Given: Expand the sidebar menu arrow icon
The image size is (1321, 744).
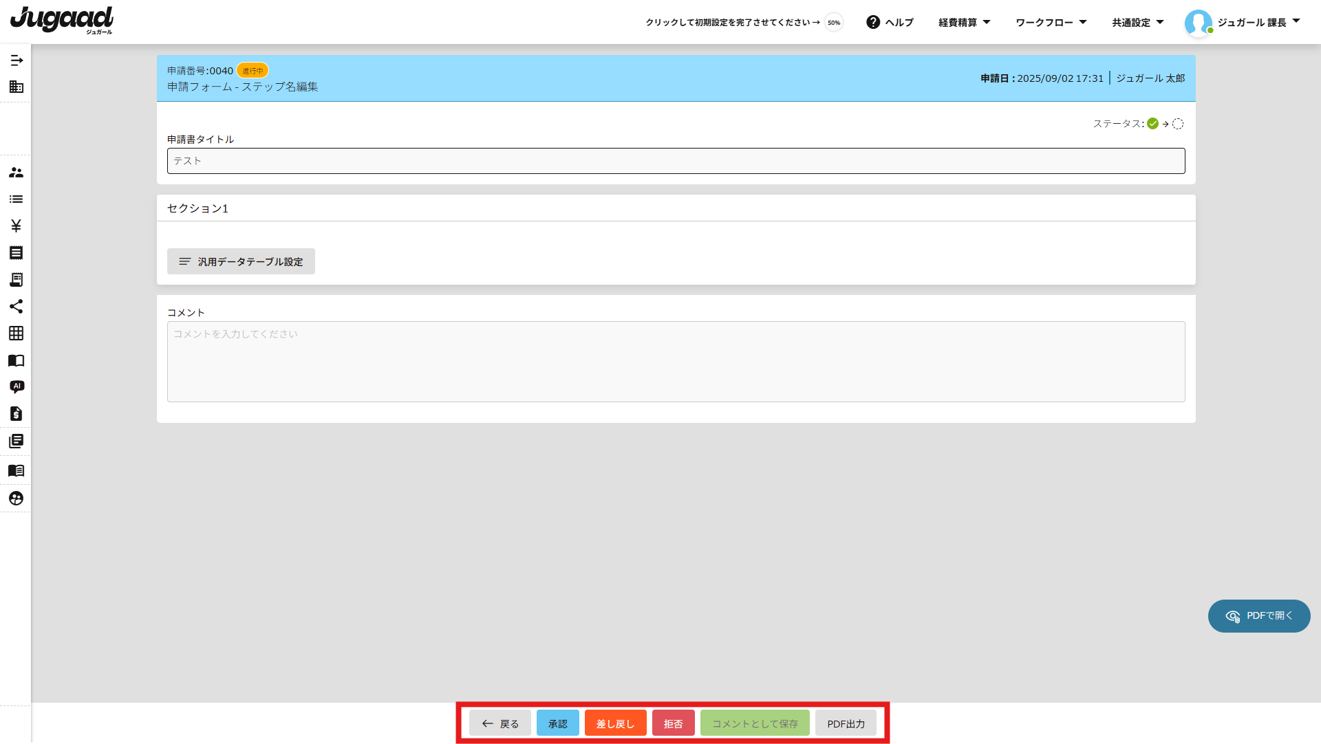Looking at the screenshot, I should 17,61.
